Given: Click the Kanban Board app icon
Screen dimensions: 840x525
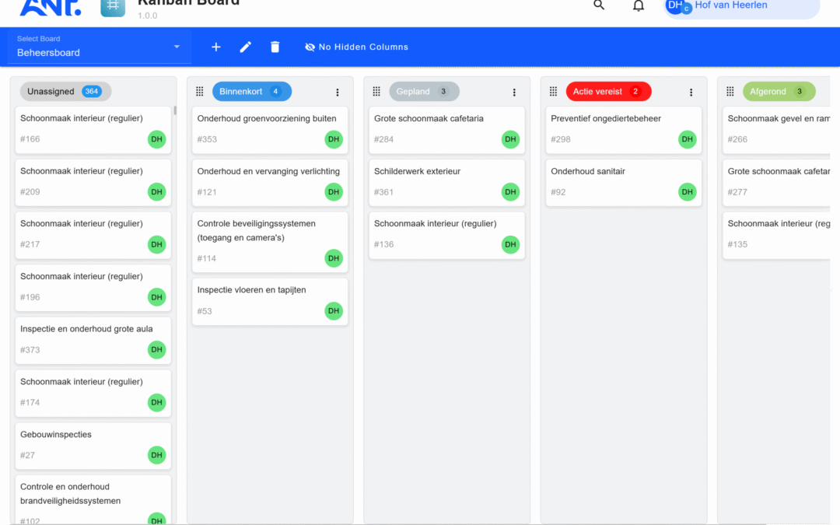Looking at the screenshot, I should [113, 7].
